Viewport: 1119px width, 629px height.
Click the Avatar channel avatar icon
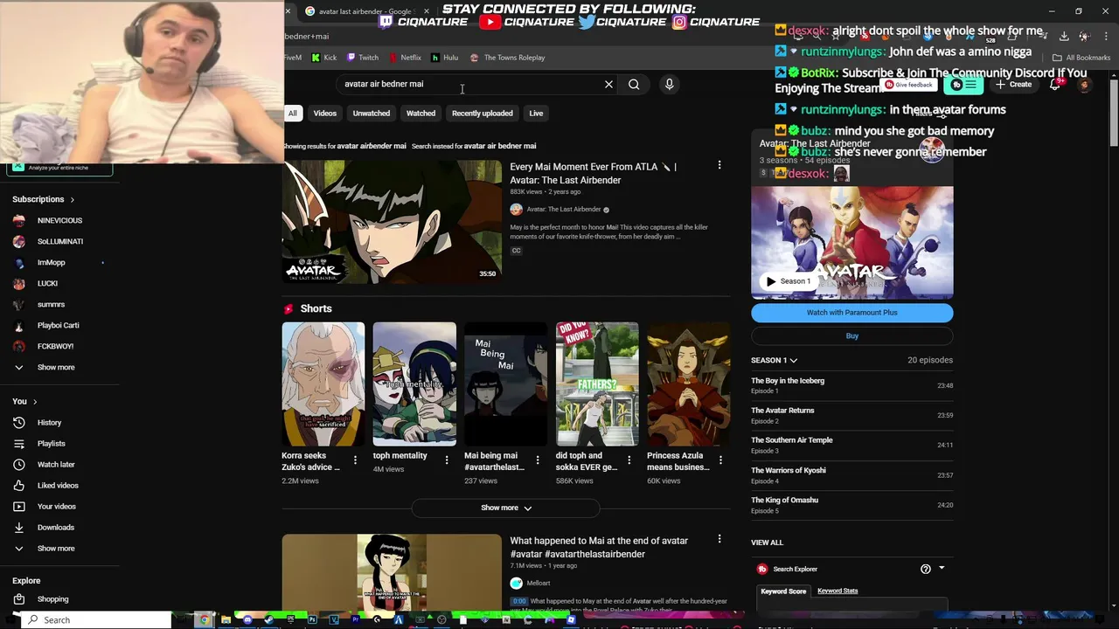[x=516, y=210]
